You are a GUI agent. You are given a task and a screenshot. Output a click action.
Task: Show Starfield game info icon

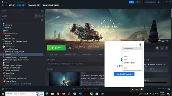[x=162, y=48]
